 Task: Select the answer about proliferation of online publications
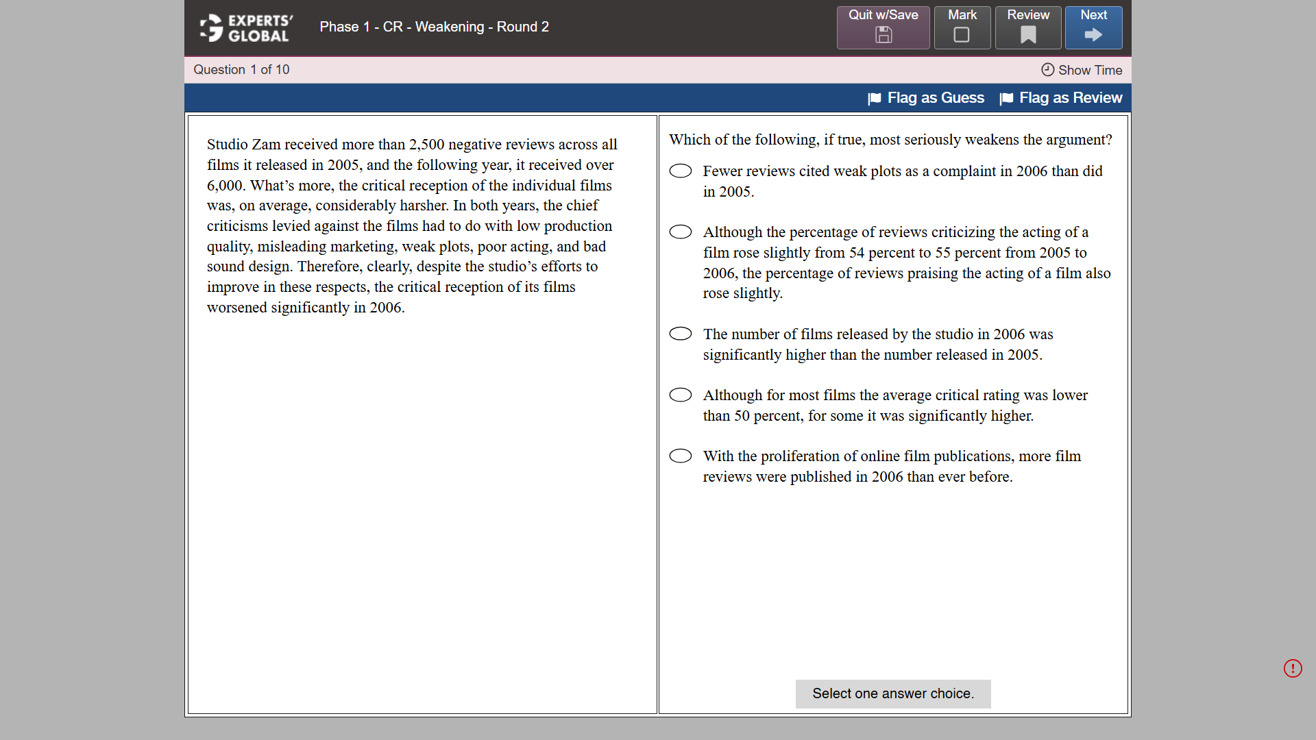click(681, 456)
